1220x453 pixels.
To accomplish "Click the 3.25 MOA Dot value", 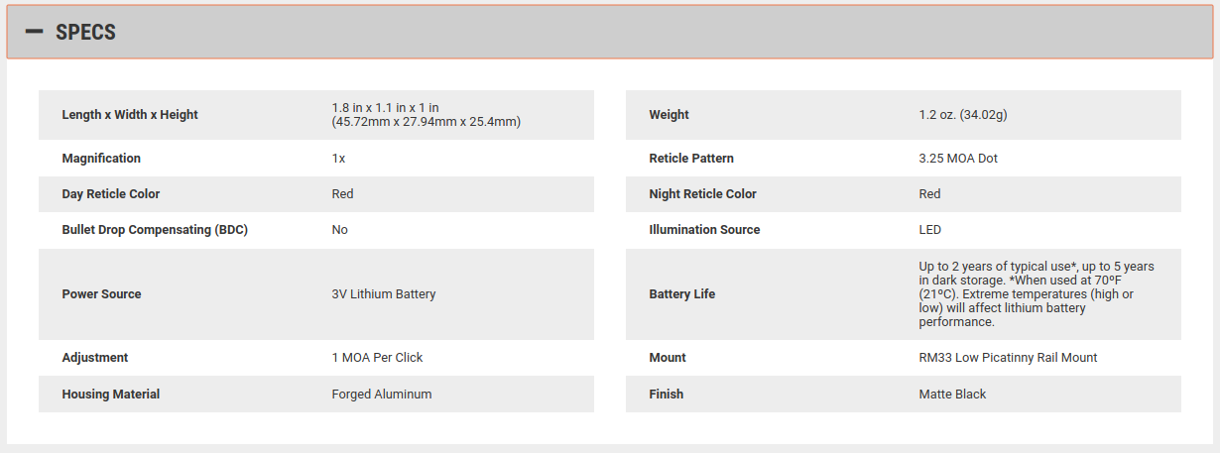I will pyautogui.click(x=958, y=159).
